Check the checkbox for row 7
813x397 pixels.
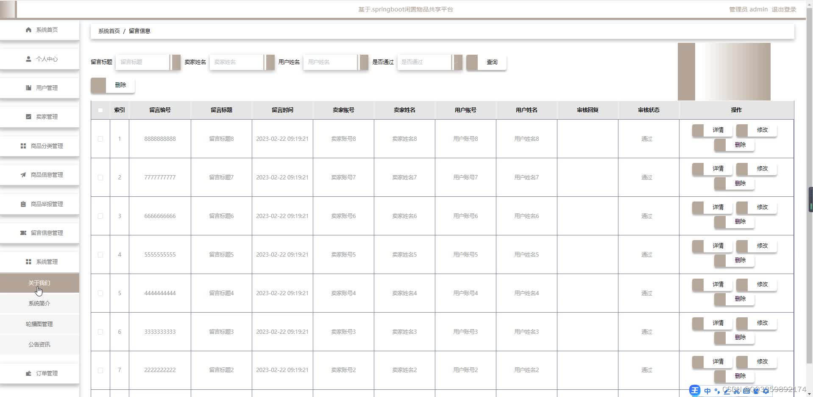point(100,370)
